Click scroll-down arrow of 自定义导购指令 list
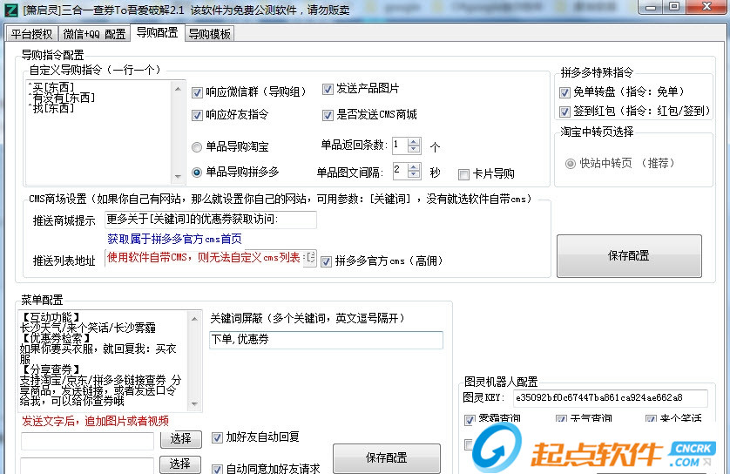730x474 pixels. tap(178, 177)
